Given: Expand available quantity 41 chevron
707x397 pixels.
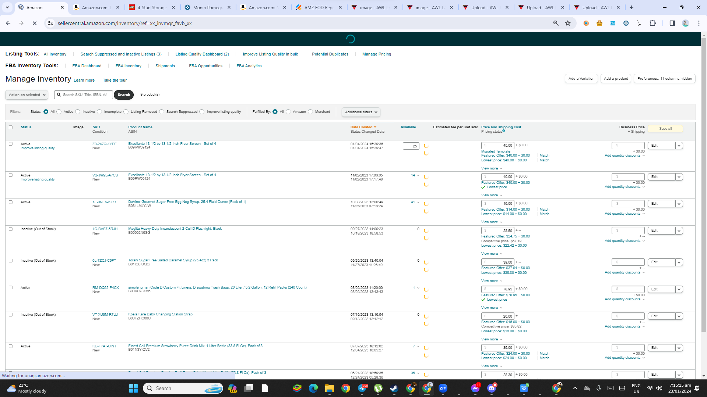Looking at the screenshot, I should [x=418, y=202].
